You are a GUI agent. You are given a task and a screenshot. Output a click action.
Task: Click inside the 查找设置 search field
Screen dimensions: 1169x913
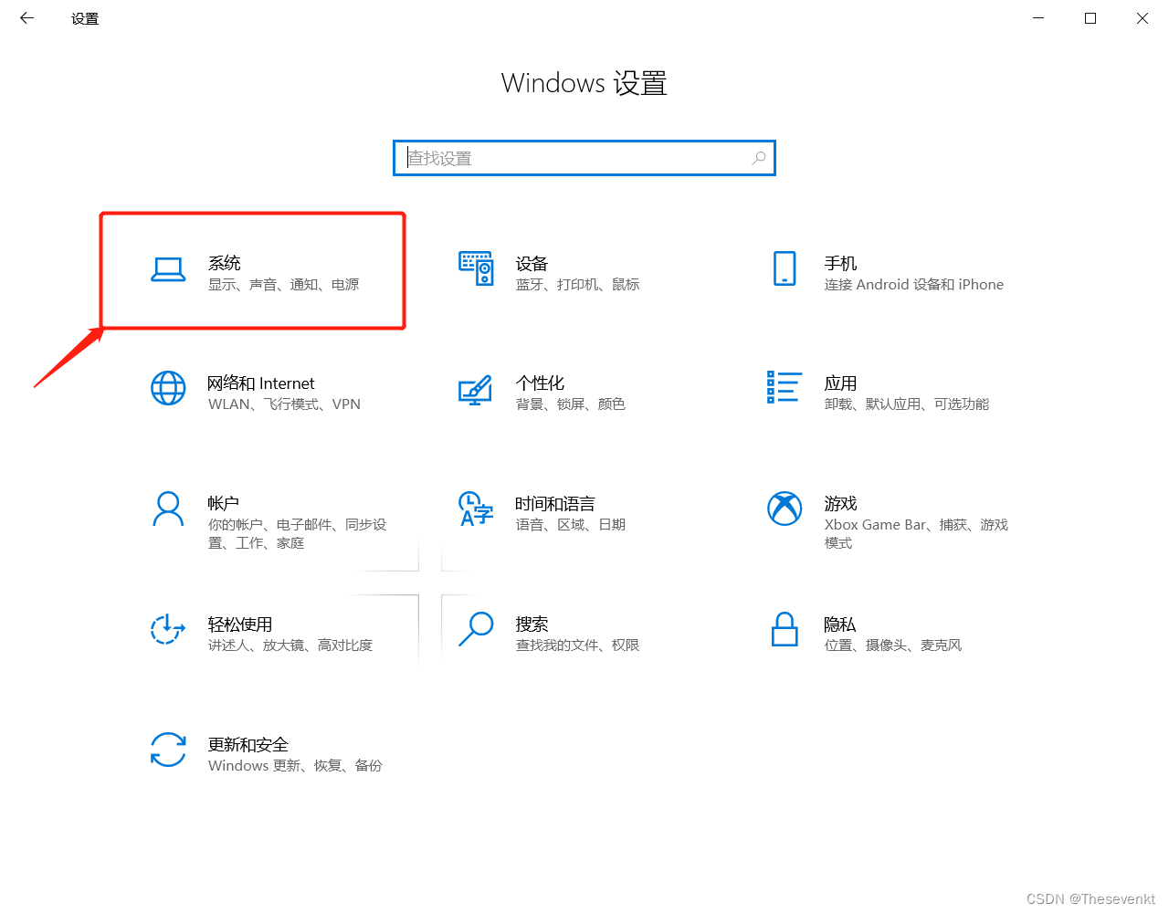click(548, 158)
